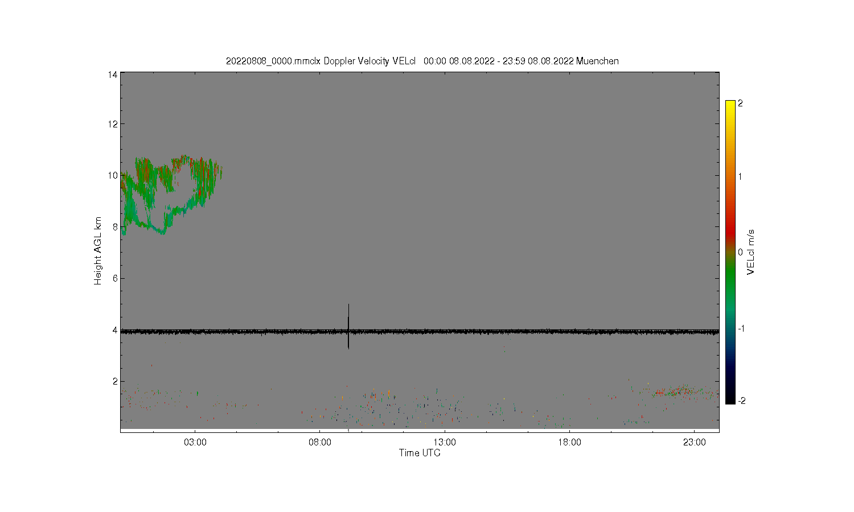Image resolution: width=854 pixels, height=512 pixels.
Task: Click the black vertical spike near 09:00
Action: point(348,326)
